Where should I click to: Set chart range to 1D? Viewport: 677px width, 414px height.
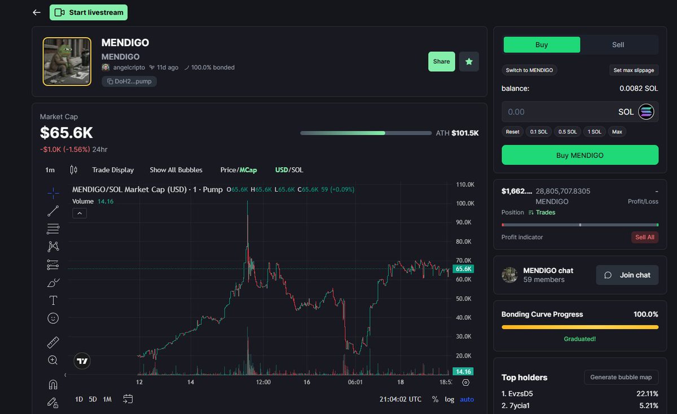79,399
